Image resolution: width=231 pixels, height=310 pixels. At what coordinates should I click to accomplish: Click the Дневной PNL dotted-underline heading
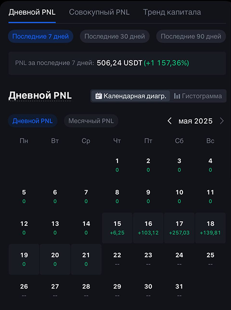(x=40, y=95)
